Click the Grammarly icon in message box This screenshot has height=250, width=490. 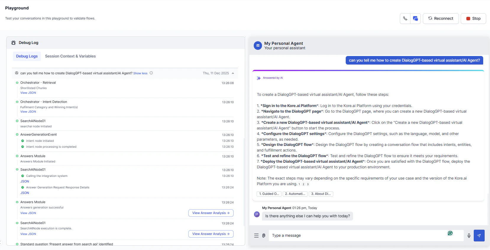click(x=450, y=233)
